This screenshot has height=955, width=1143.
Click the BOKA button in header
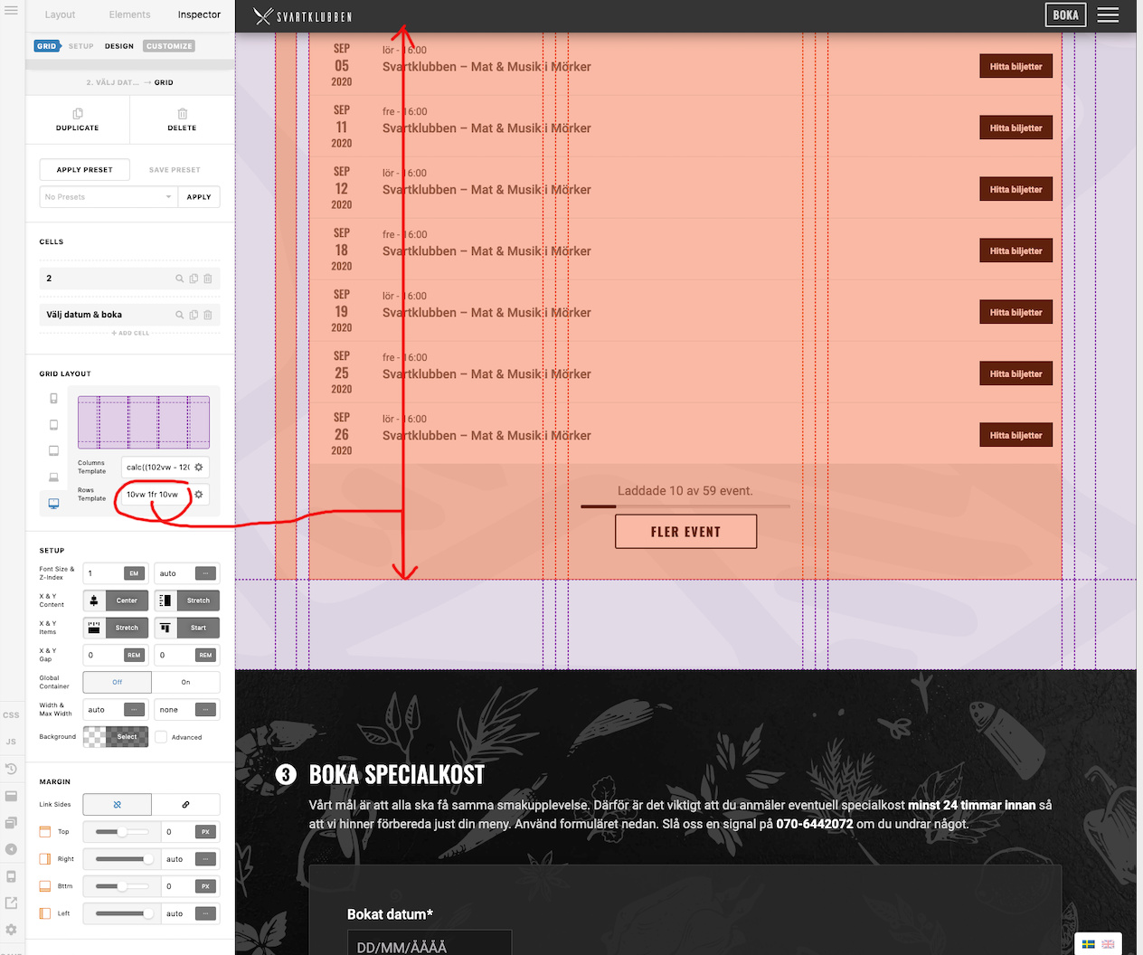click(1065, 14)
